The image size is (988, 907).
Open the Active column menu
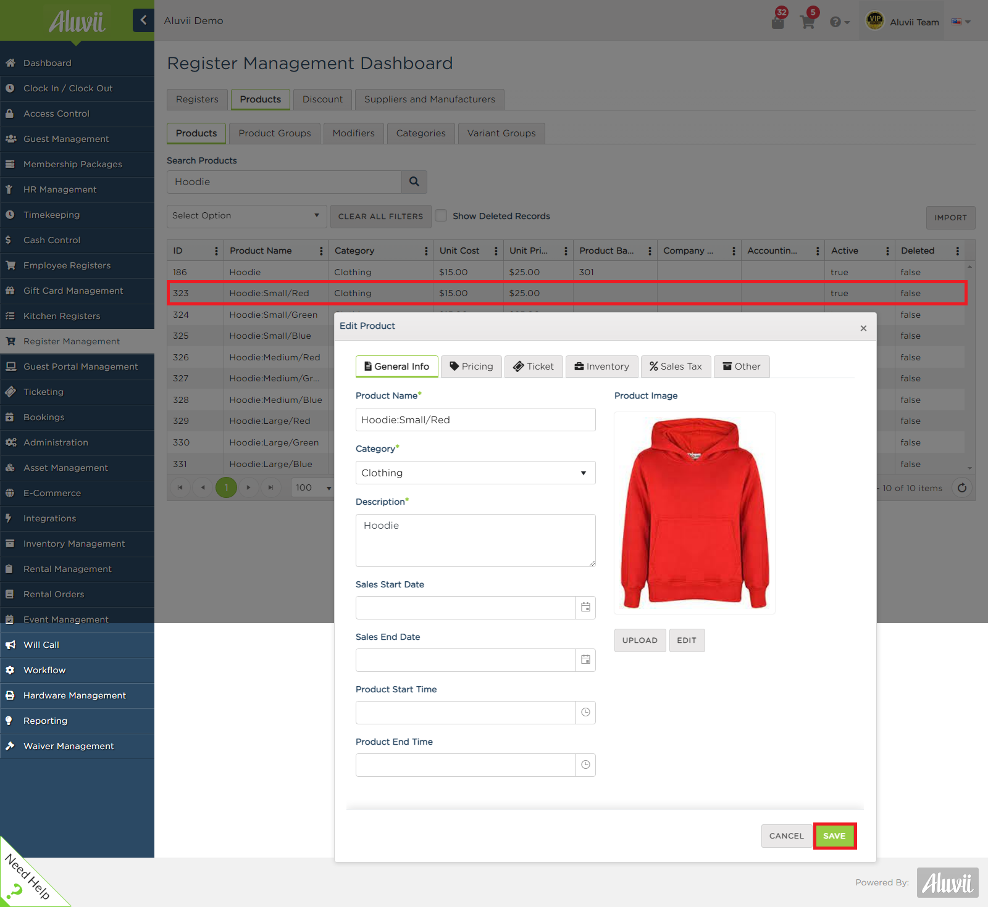pos(887,251)
